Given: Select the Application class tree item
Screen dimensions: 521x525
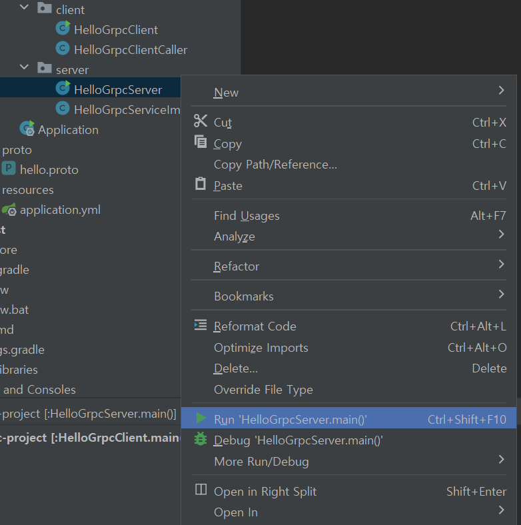Looking at the screenshot, I should click(x=68, y=129).
